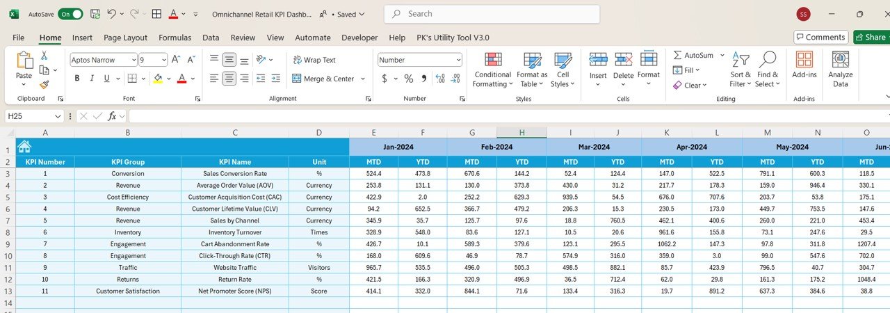Toggle middle vertical alignment
Screen dimensions: 890x313
tap(229, 60)
